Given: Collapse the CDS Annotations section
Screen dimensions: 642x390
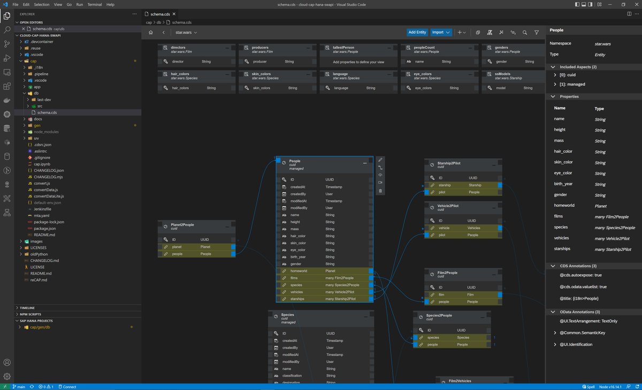Looking at the screenshot, I should pyautogui.click(x=553, y=266).
